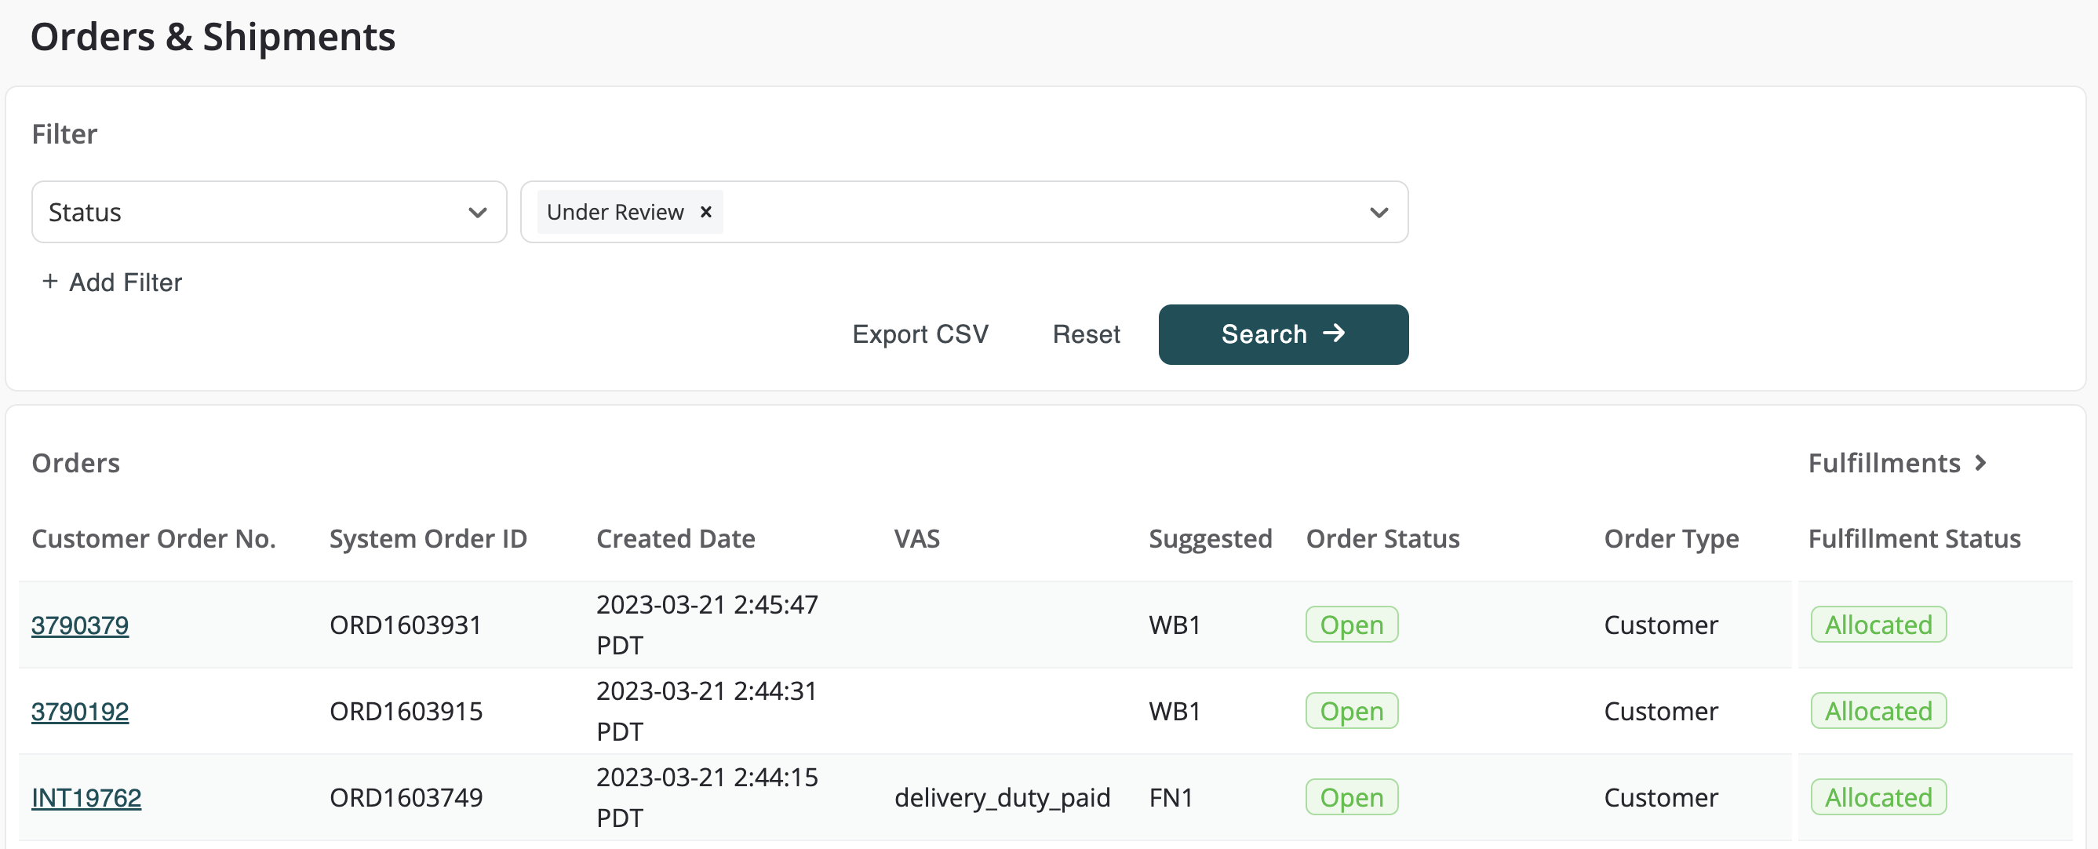The image size is (2098, 849).
Task: Reset the filters
Action: tap(1086, 334)
